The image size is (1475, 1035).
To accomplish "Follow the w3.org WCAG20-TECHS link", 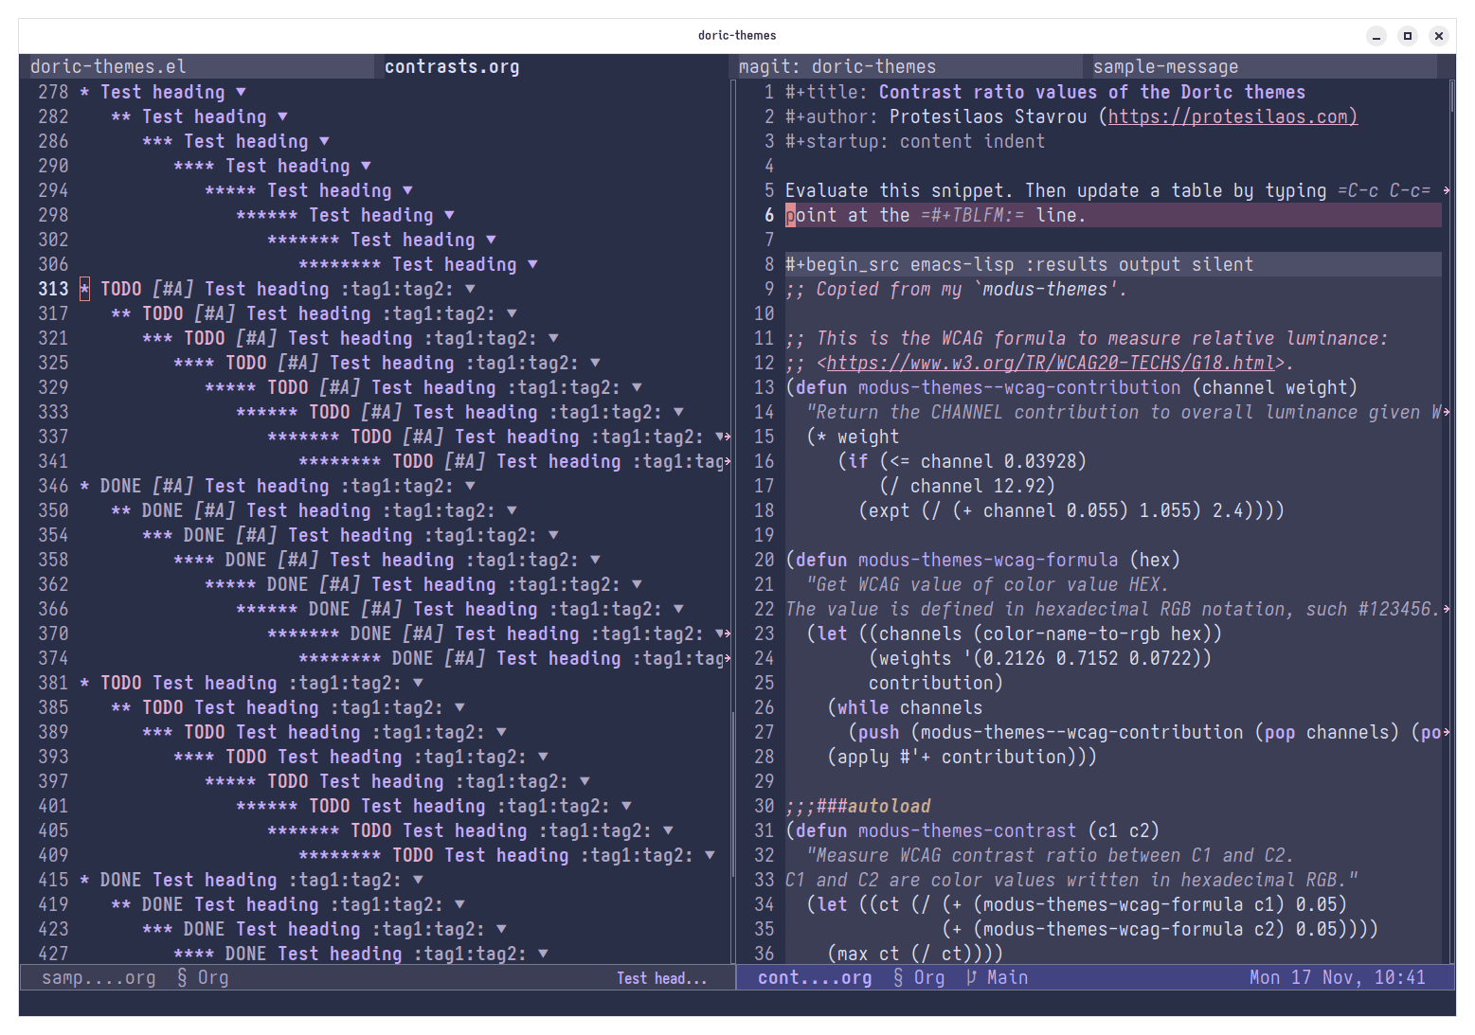I will [x=1050, y=363].
